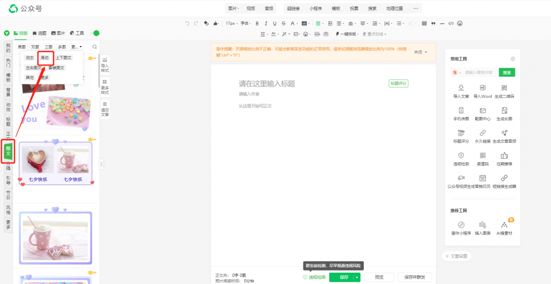Click the 视频 item in the top insert bar
The width and height of the screenshot is (551, 284).
[x=251, y=9]
